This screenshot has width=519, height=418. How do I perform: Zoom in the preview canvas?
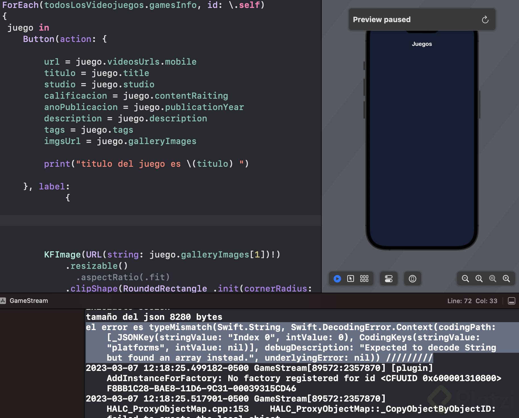506,279
